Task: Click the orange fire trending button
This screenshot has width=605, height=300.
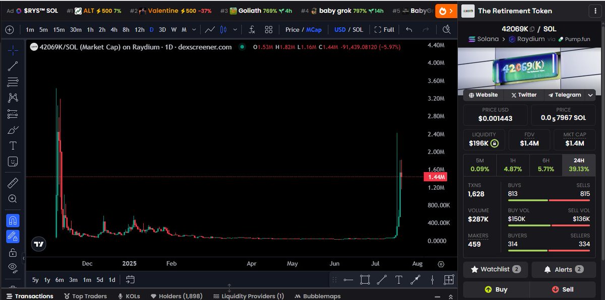Action: [446, 11]
